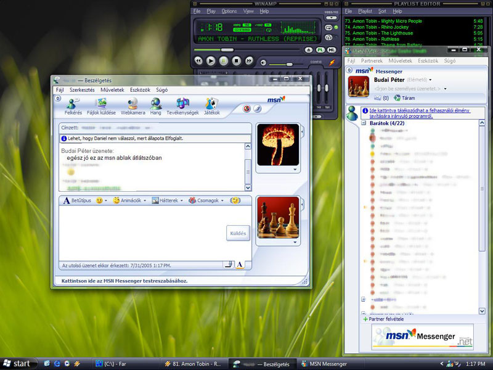This screenshot has height=370, width=493.
Task: Open the Játékok games icon
Action: (212, 106)
